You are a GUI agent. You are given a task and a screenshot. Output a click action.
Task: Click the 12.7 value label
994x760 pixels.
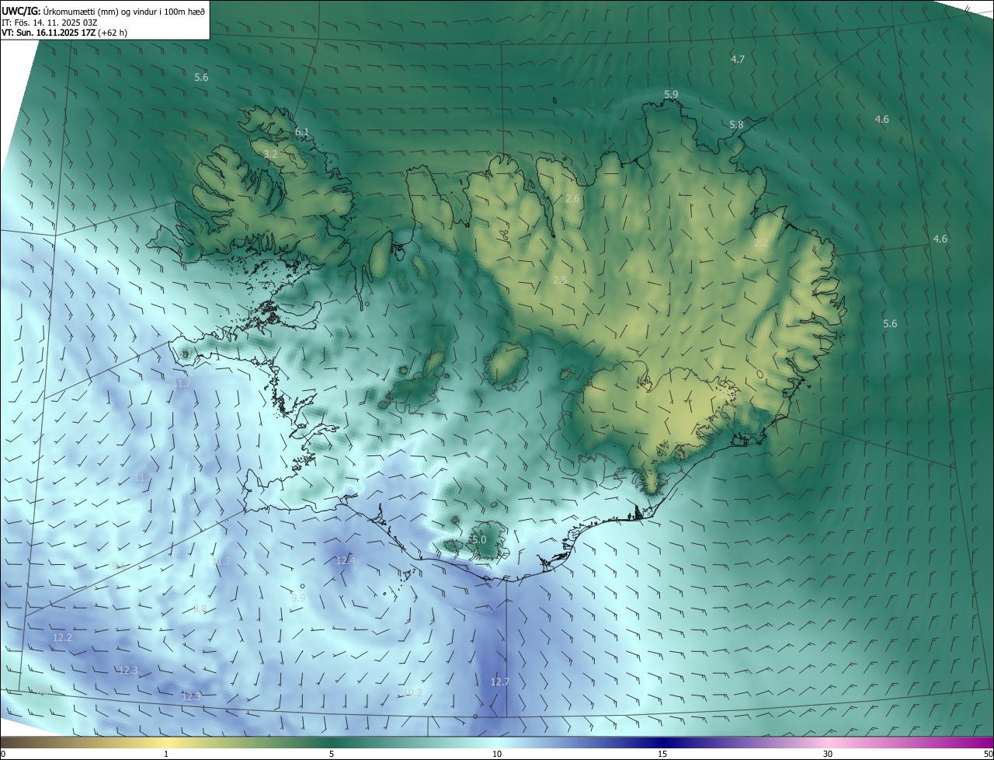pos(499,682)
